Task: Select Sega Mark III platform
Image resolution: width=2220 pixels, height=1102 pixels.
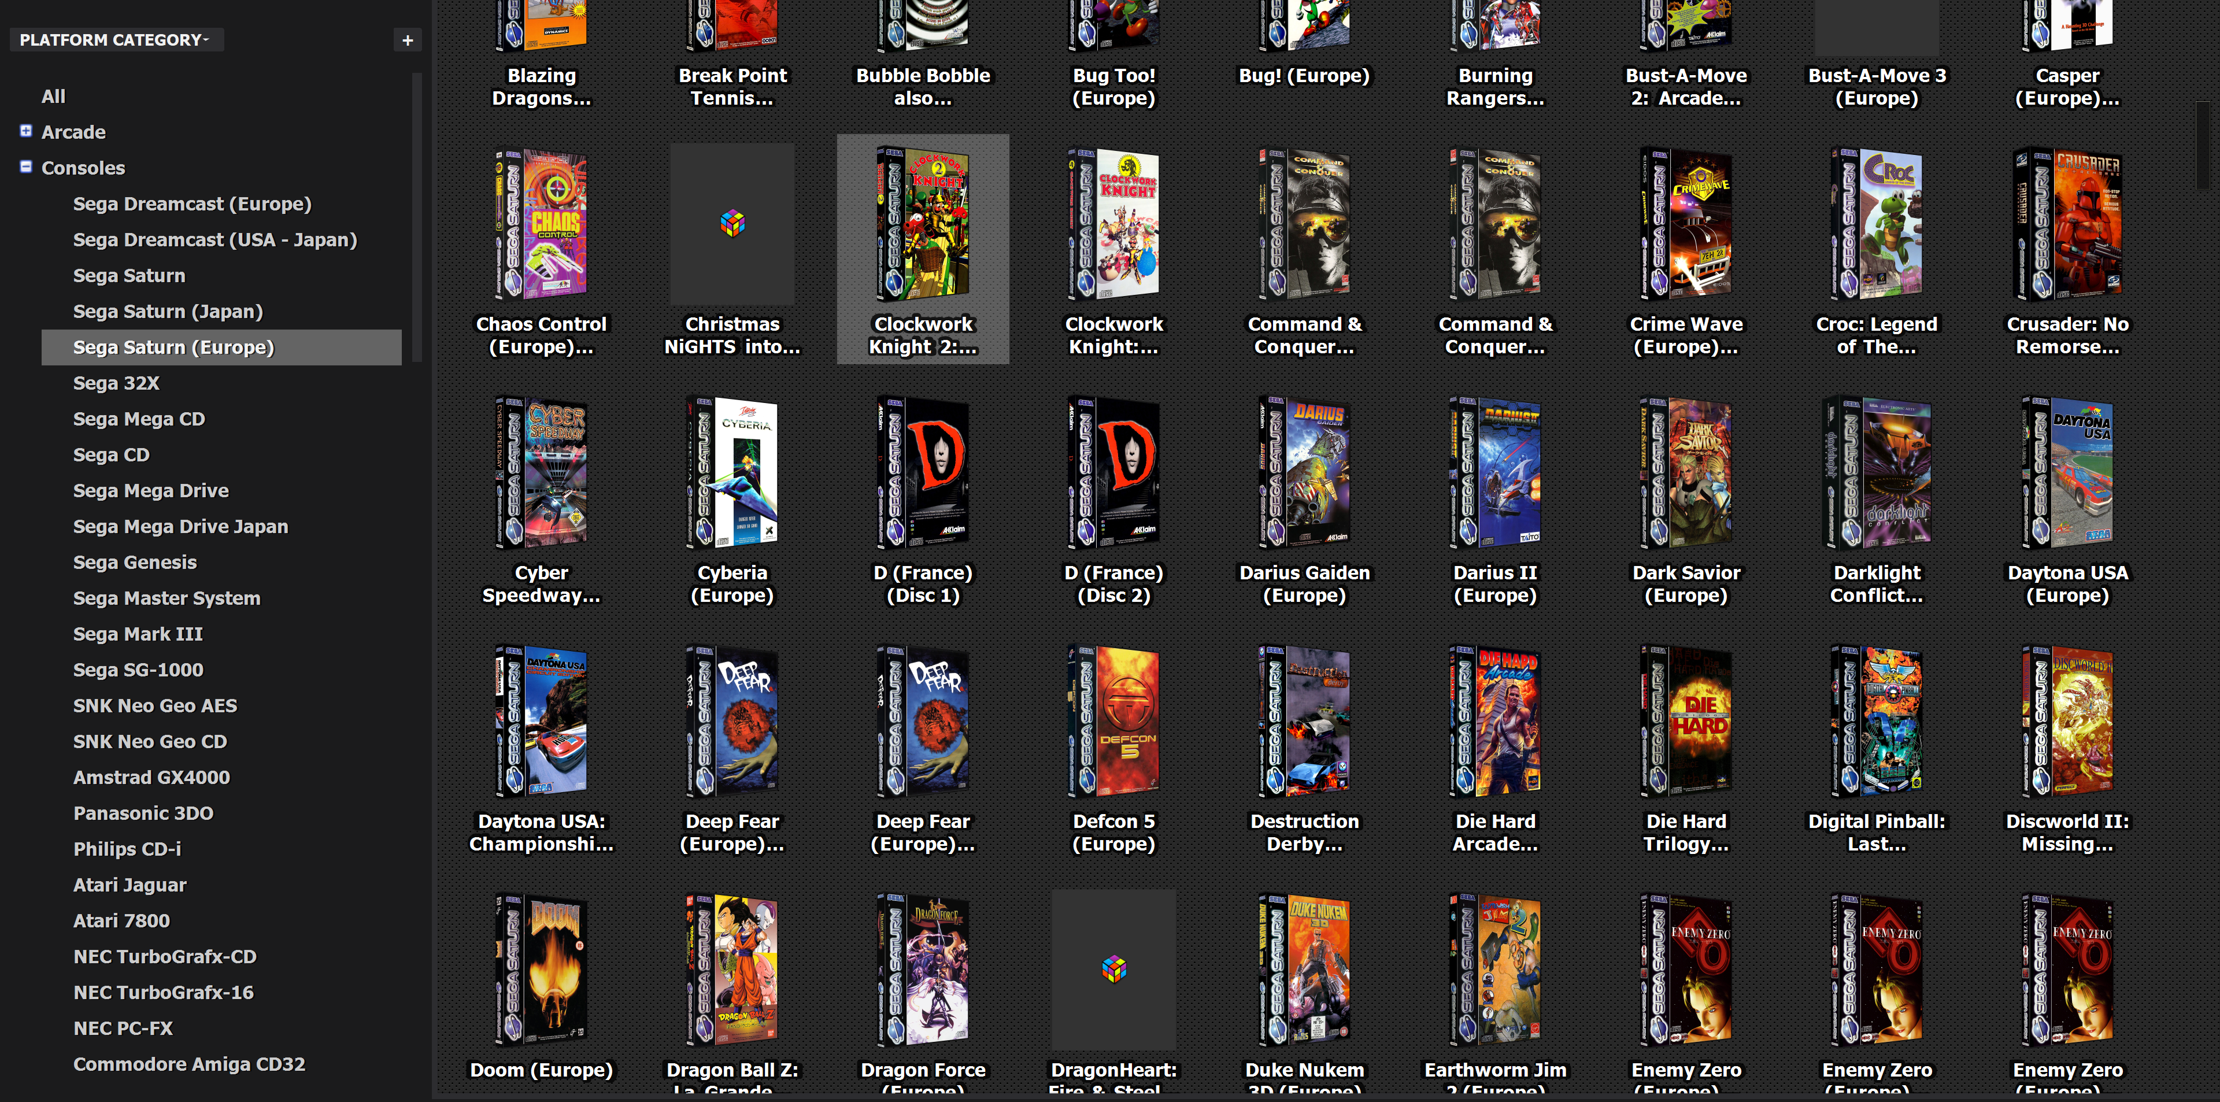Action: [x=138, y=634]
